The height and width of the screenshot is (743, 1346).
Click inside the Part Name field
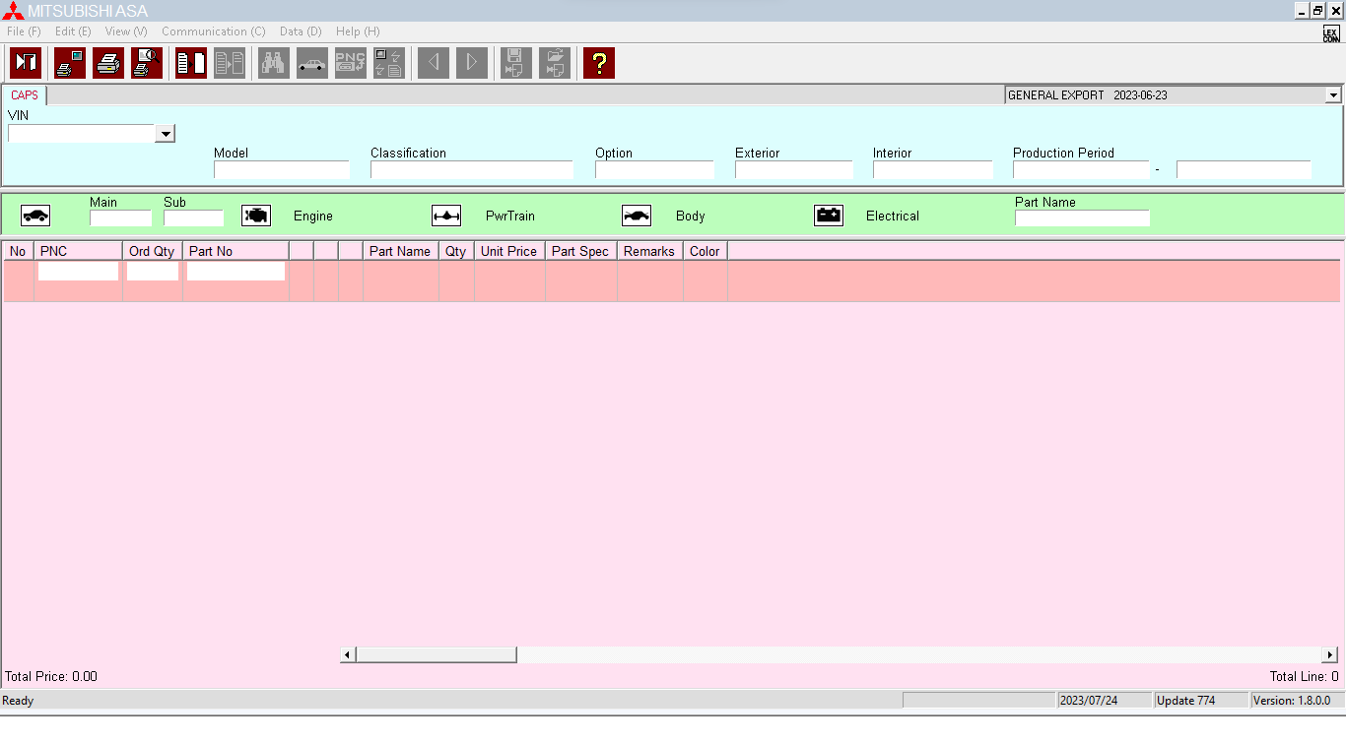point(1082,217)
